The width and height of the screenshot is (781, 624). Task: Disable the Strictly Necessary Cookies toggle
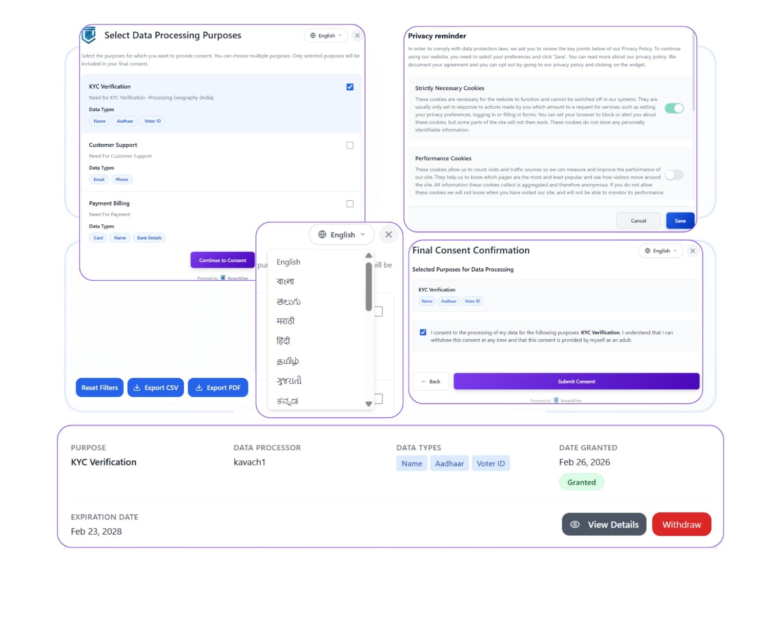[x=674, y=108]
